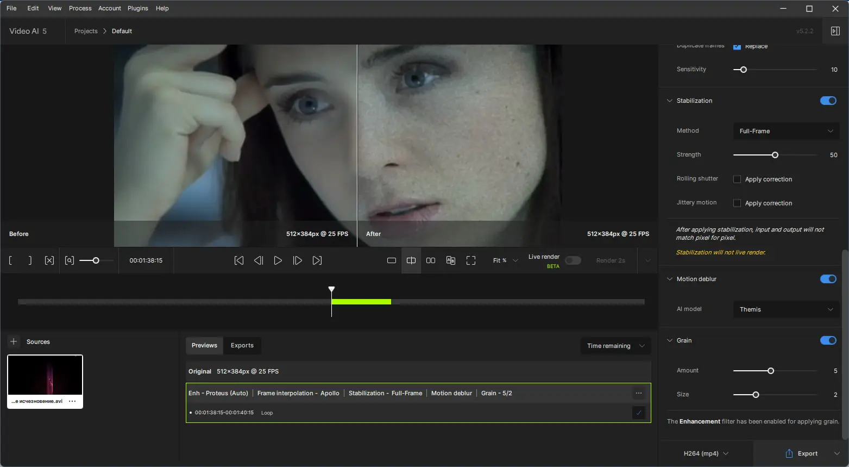The image size is (849, 467).
Task: Open the preview entry three-dot menu
Action: coord(639,393)
